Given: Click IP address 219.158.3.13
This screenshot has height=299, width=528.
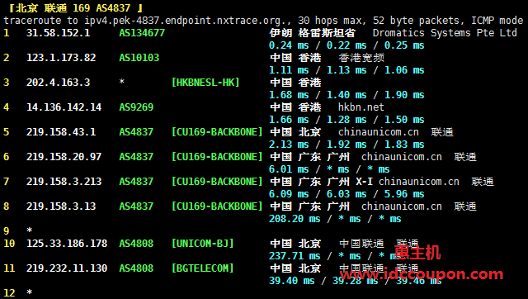Looking at the screenshot, I should 61,206.
